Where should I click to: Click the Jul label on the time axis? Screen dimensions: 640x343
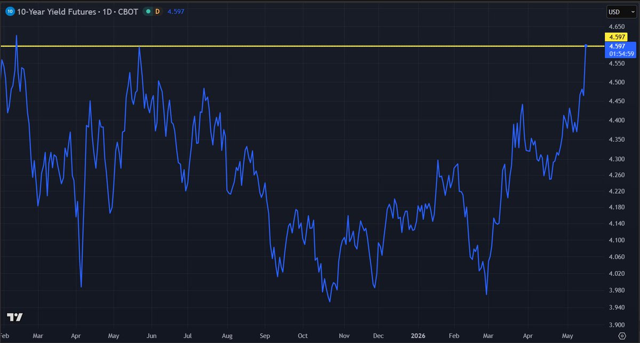coord(187,336)
